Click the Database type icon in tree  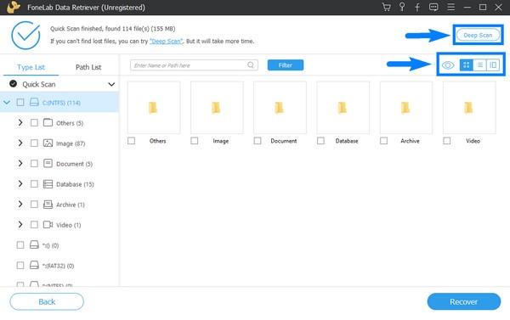[48, 184]
